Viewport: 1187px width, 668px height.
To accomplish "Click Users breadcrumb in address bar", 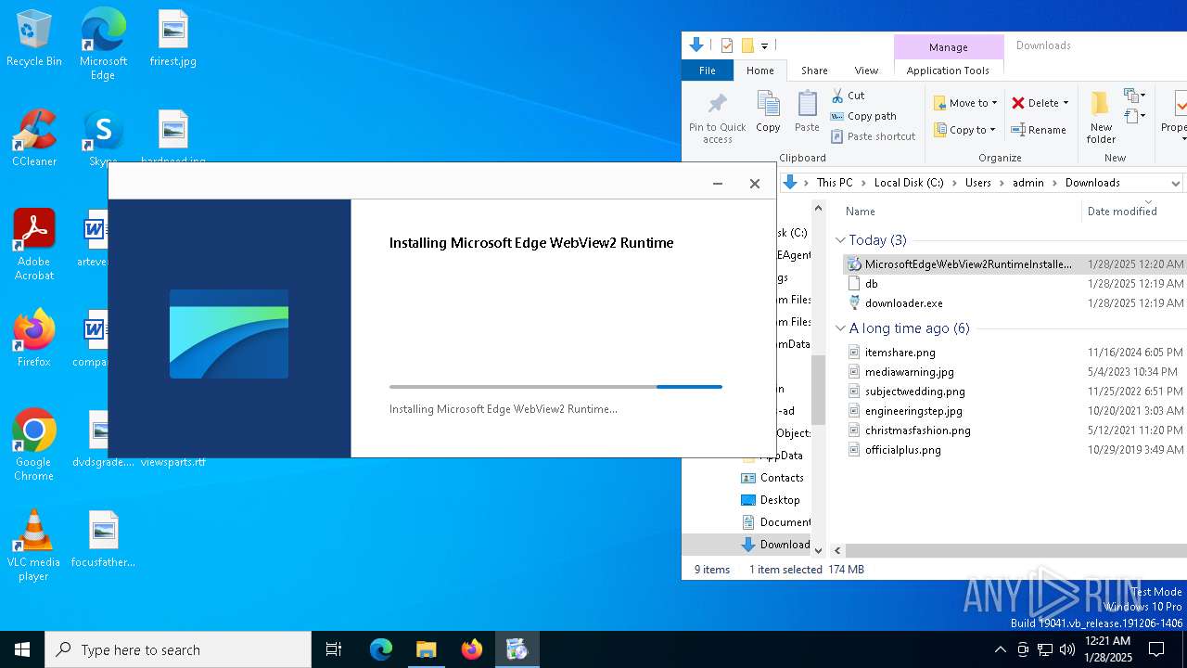I will pos(977,183).
